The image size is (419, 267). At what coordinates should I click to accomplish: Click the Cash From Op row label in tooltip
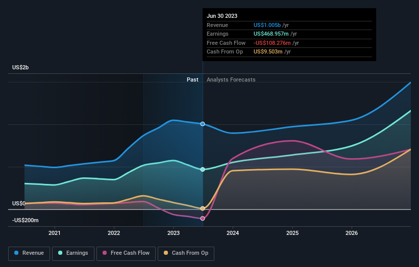pos(225,52)
